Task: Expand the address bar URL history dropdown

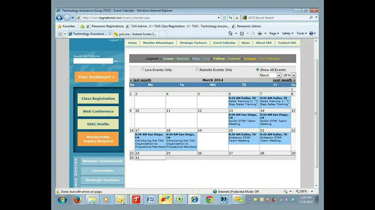Action: pyautogui.click(x=218, y=18)
